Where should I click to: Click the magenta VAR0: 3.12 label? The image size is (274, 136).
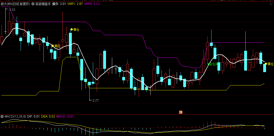click(92, 4)
